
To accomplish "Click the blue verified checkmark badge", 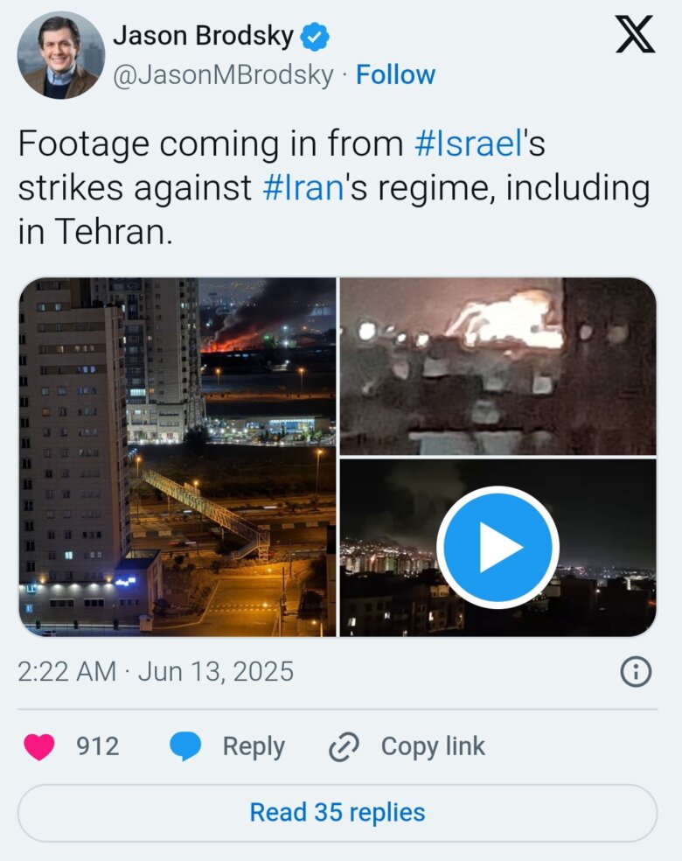I will click(x=315, y=37).
